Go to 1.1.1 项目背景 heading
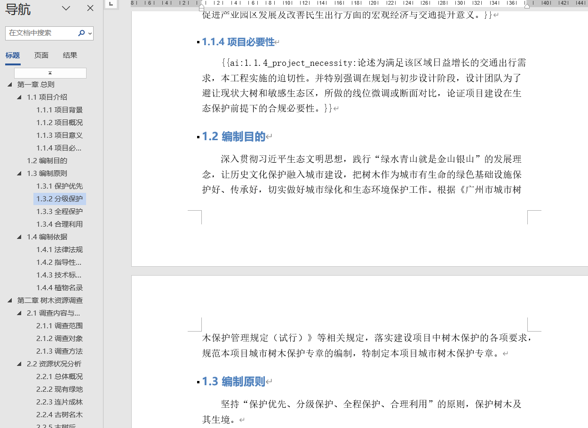 [60, 110]
